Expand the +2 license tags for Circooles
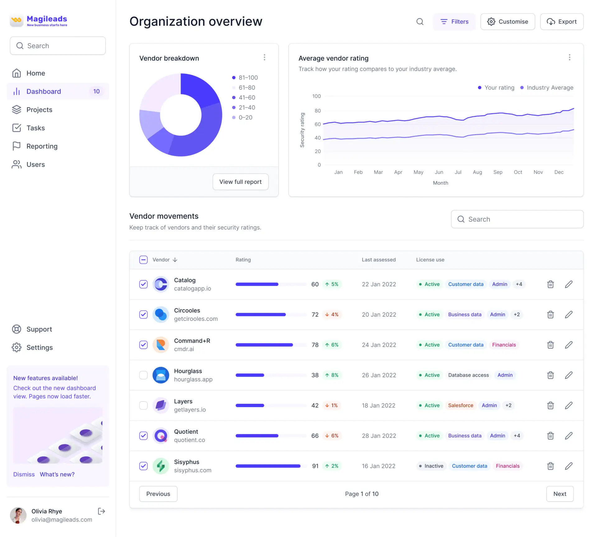 517,314
